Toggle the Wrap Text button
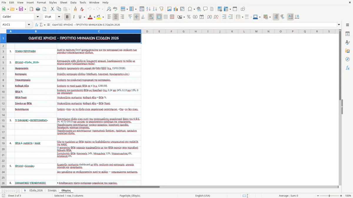This screenshot has width=353, height=198. [x=151, y=17]
